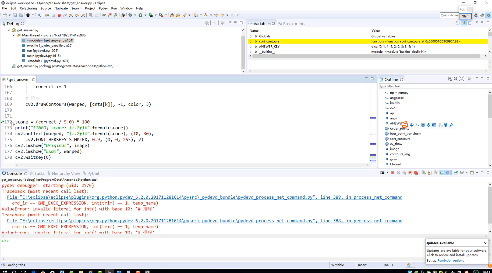Open the Console display selection dropdown
The image size is (492, 273).
[x=467, y=173]
